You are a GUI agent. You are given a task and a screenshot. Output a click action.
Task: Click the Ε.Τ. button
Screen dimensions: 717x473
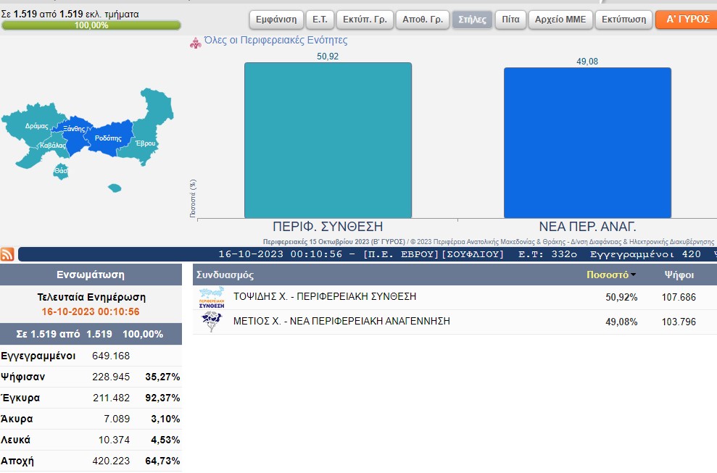tap(319, 20)
